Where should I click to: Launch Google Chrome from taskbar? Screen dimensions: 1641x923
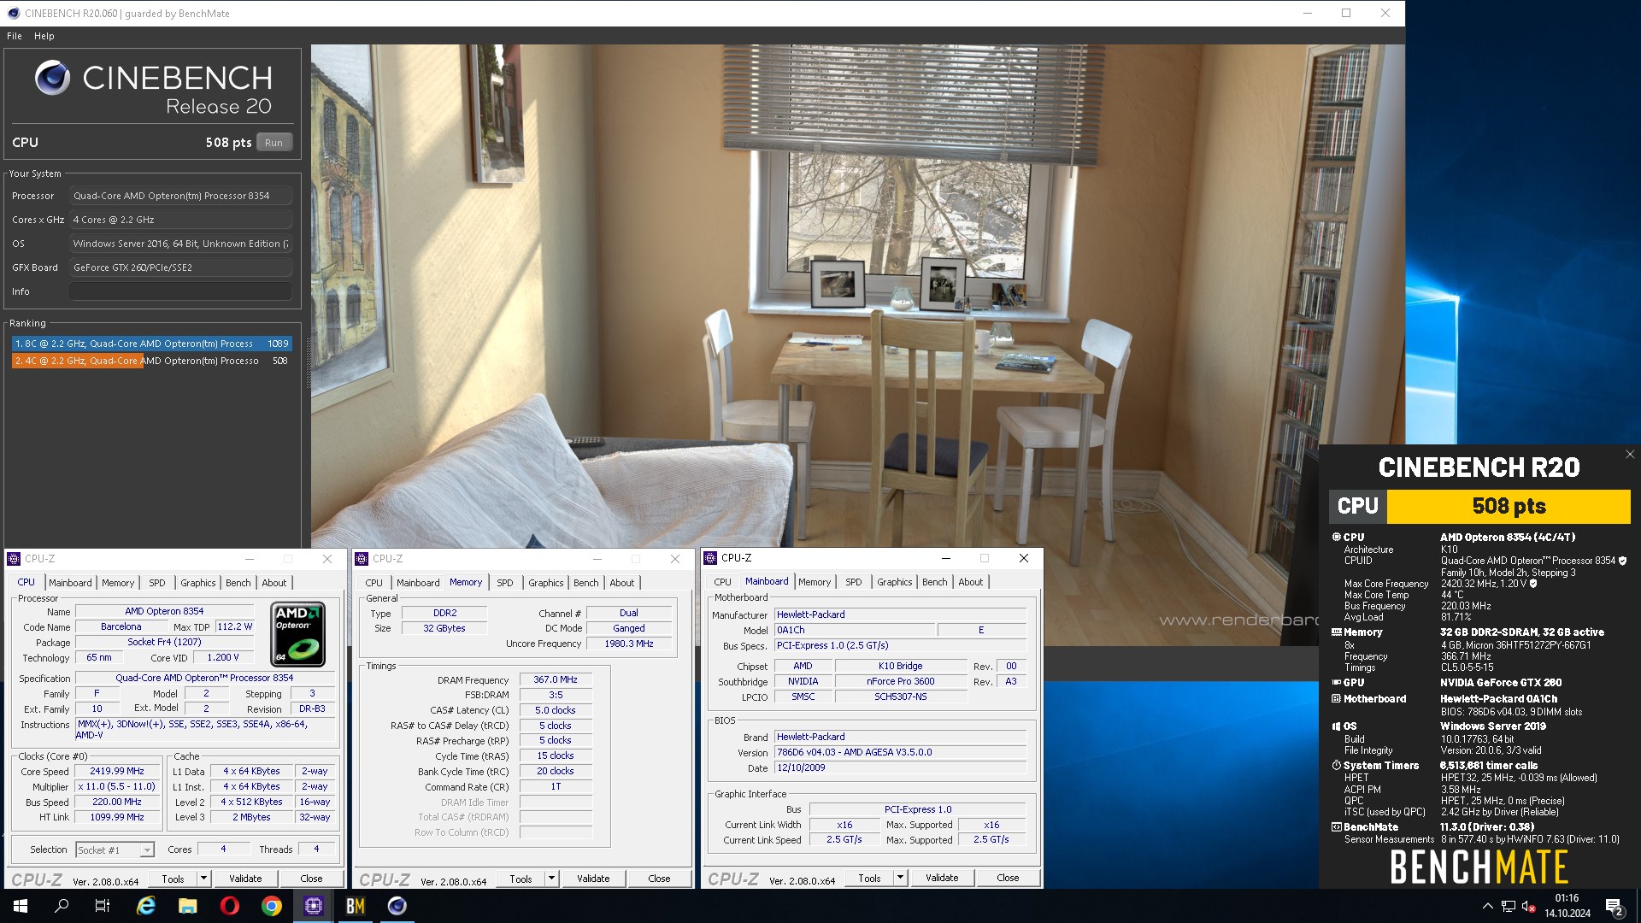[x=272, y=906]
